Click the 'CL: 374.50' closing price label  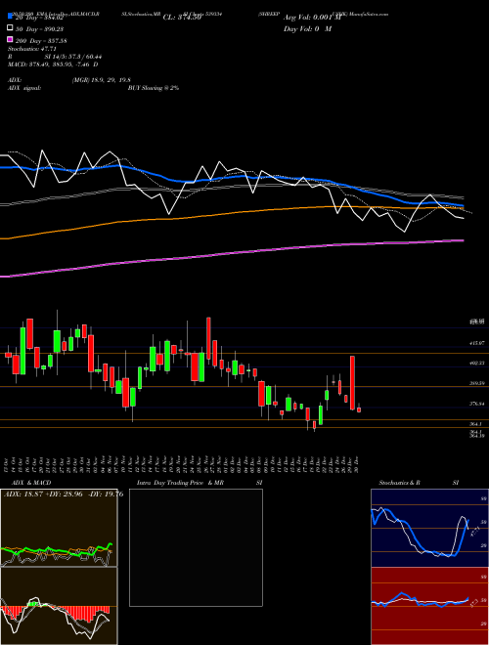click(182, 18)
